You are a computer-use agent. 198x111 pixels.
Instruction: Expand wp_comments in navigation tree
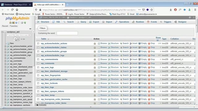pos(6,61)
